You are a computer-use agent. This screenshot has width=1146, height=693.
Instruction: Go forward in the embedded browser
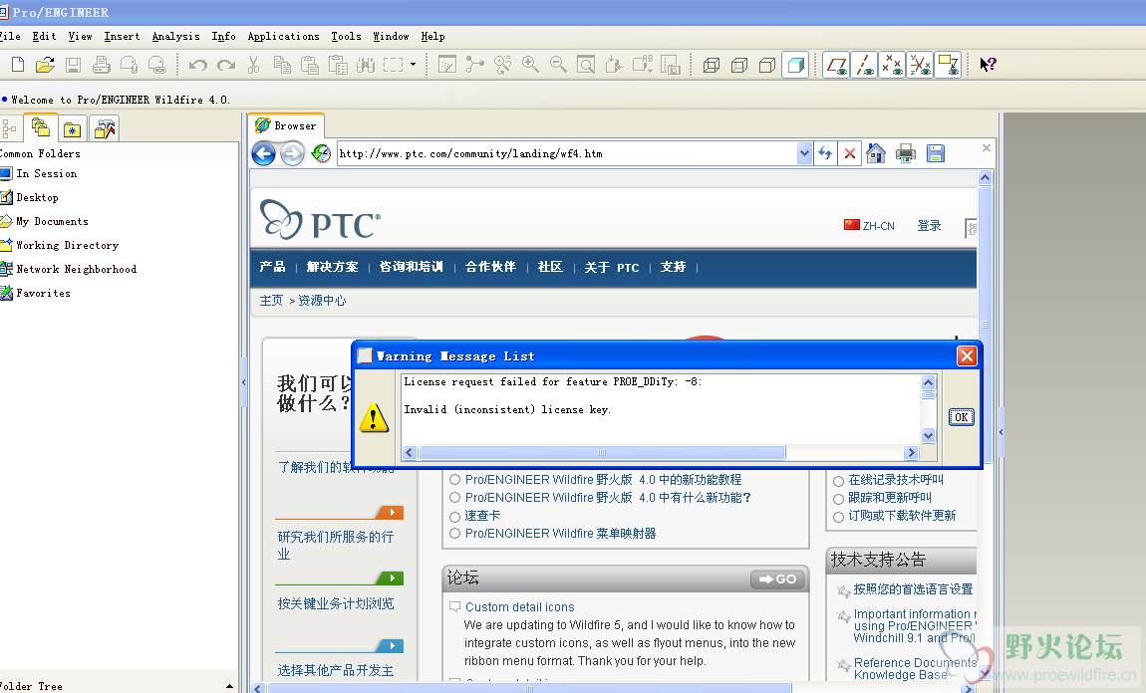[x=292, y=153]
